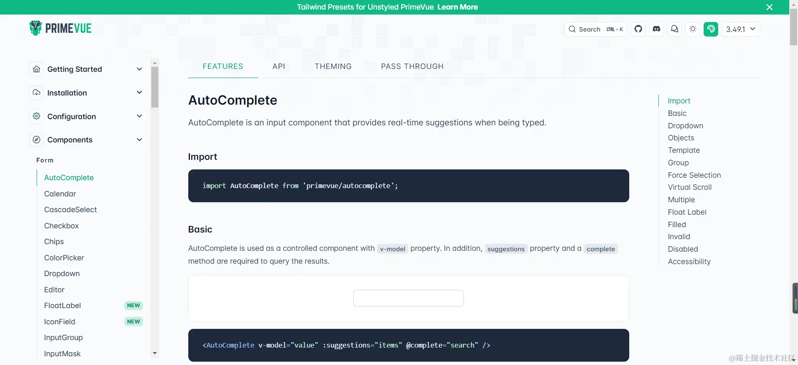Toggle dark mode with sun icon

coord(693,29)
